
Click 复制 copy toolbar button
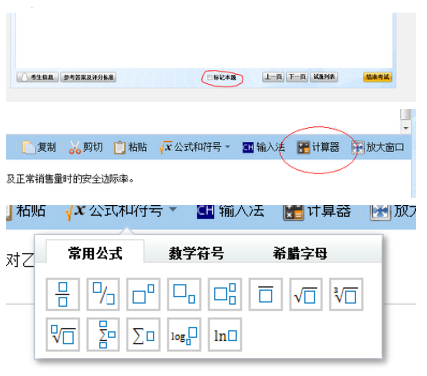pyautogui.click(x=39, y=147)
